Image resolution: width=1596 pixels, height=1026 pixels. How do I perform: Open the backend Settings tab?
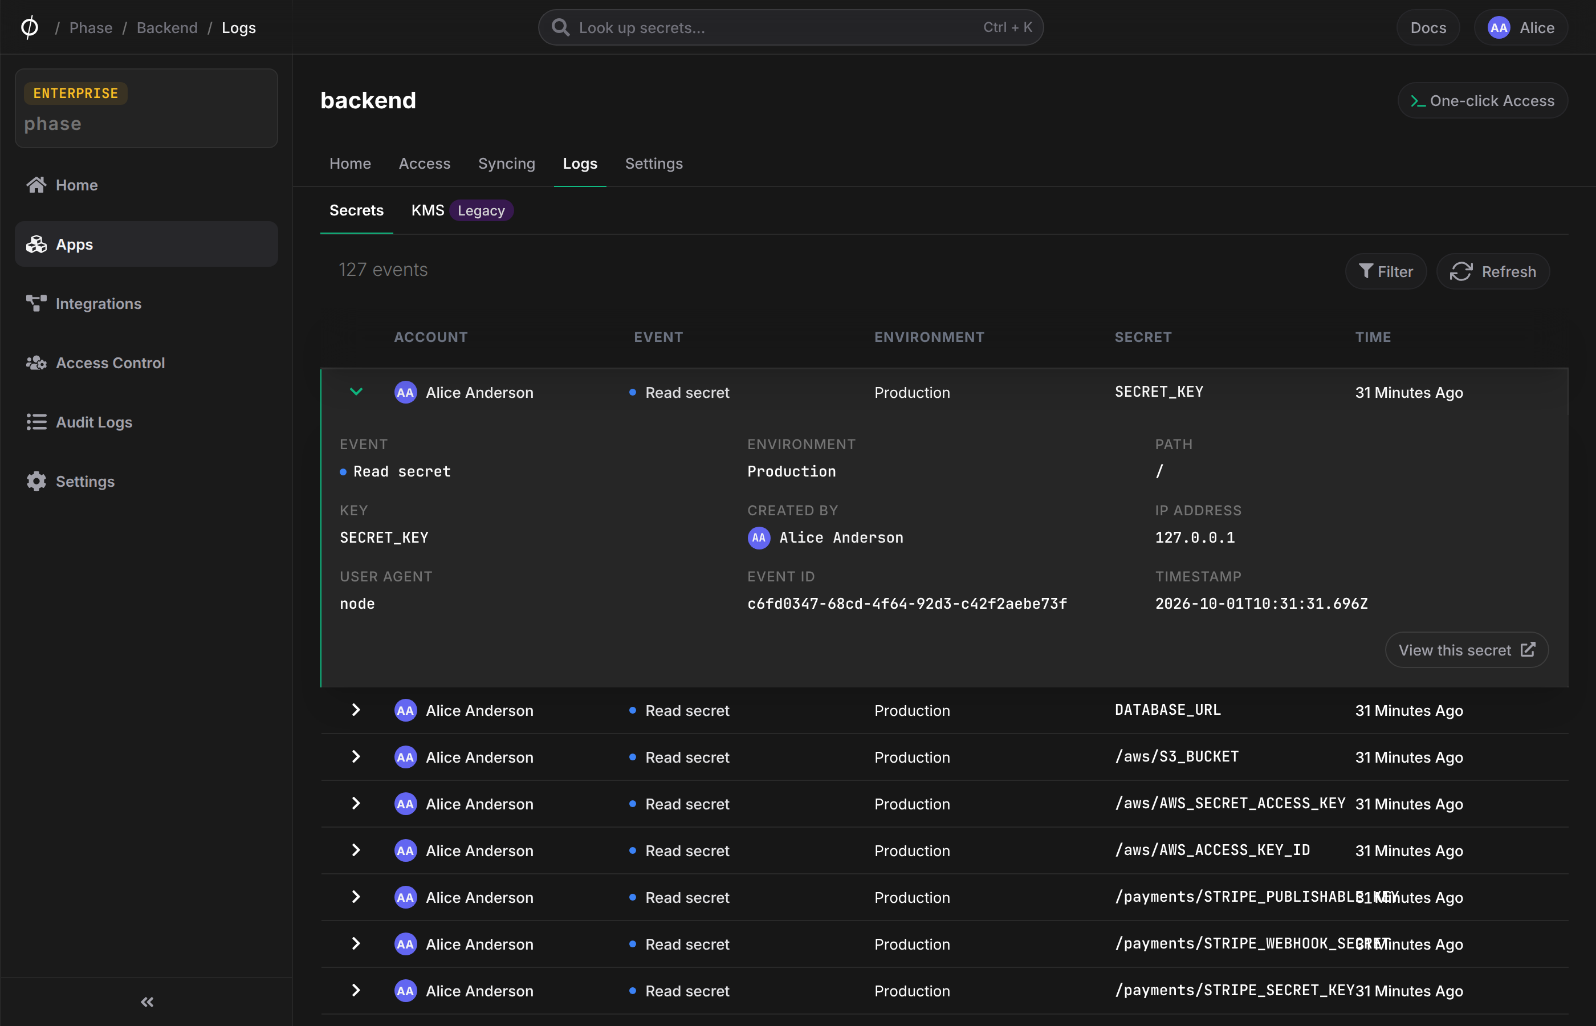(x=653, y=163)
